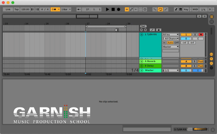217x134 pixels.
Task: Toggle the Punch-Out switch icon
Action: [166, 10]
